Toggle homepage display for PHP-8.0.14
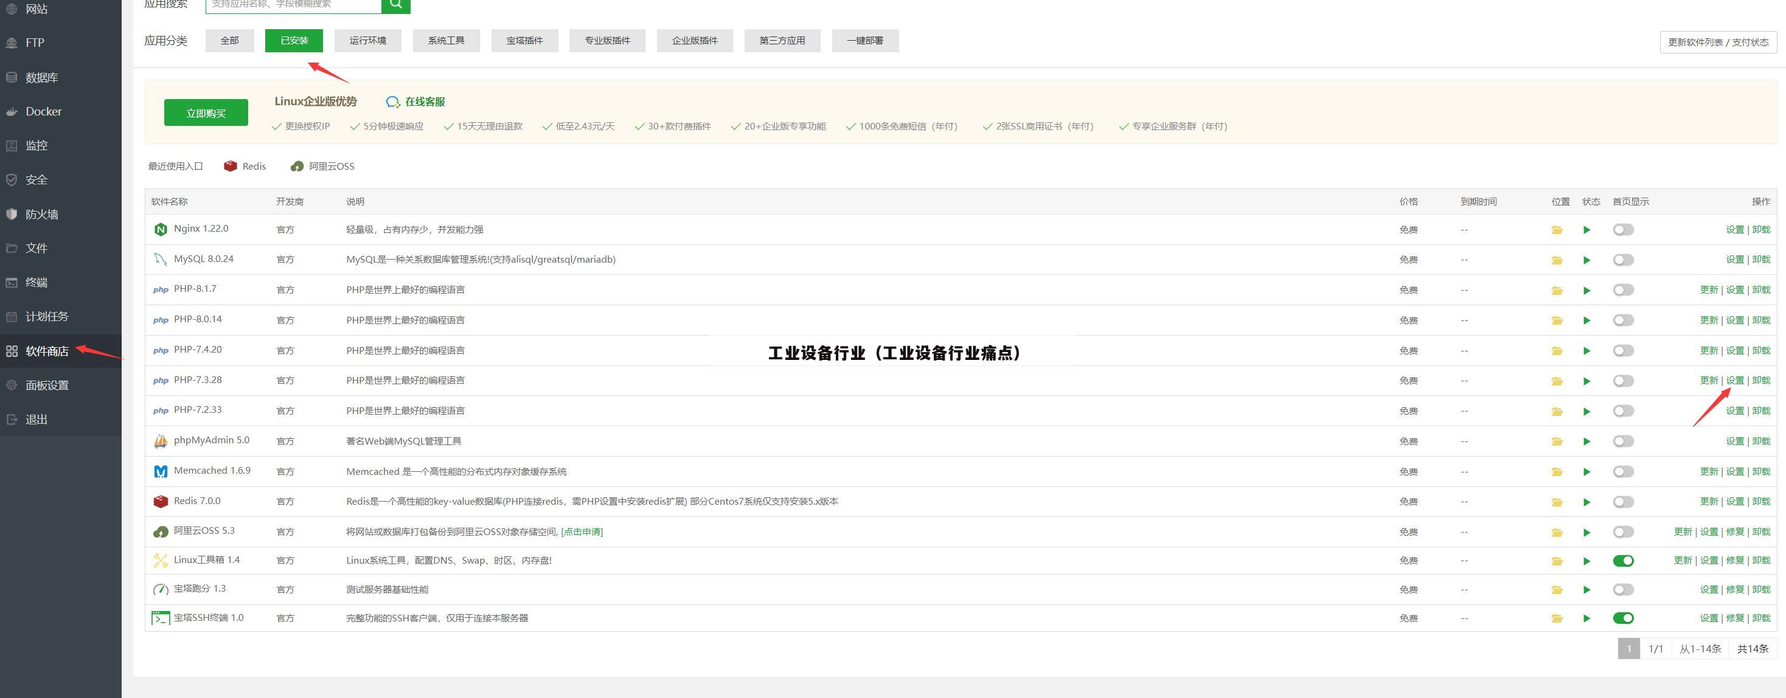Image resolution: width=1786 pixels, height=698 pixels. 1623,320
